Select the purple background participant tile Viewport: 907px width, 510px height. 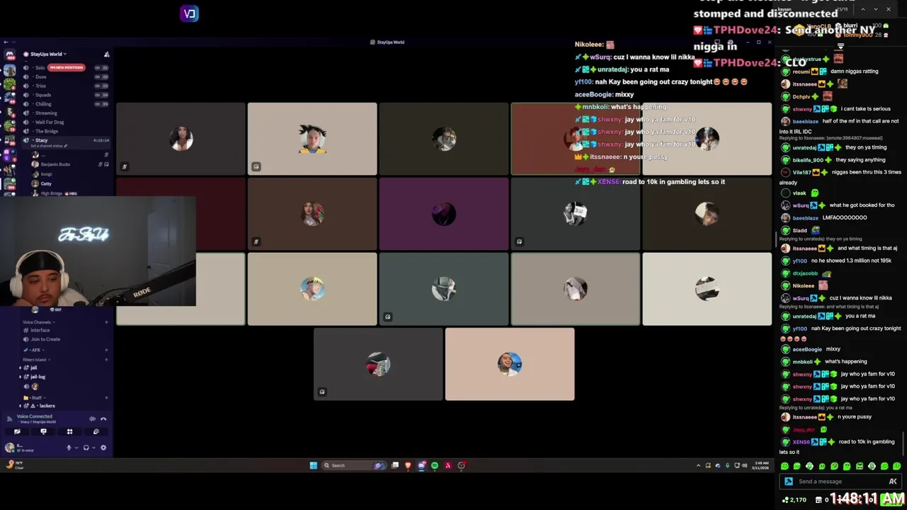pos(444,214)
